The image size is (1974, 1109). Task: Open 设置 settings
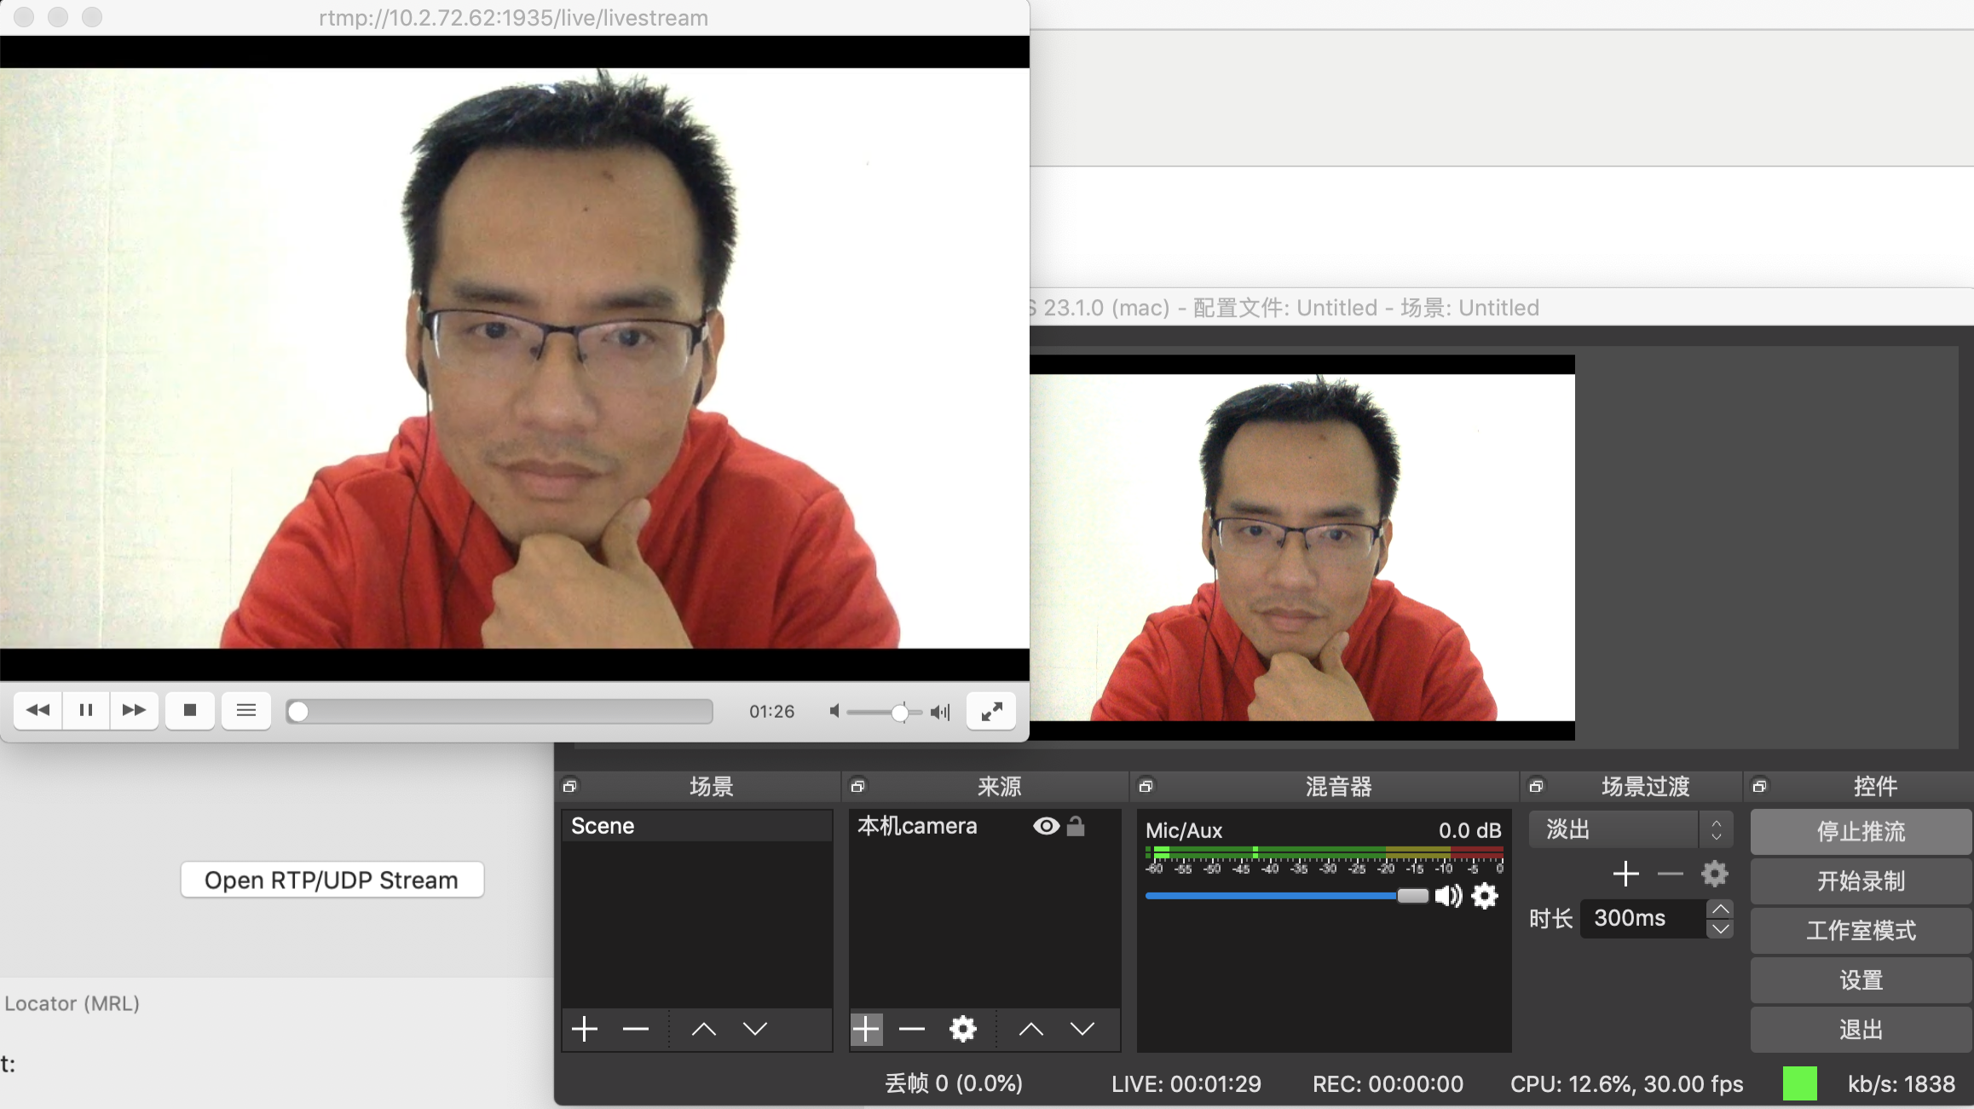pyautogui.click(x=1861, y=979)
